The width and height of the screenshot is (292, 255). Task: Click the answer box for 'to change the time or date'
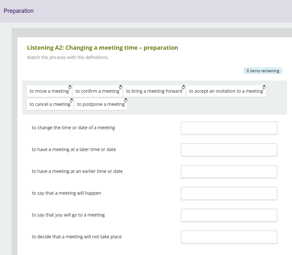(x=229, y=128)
